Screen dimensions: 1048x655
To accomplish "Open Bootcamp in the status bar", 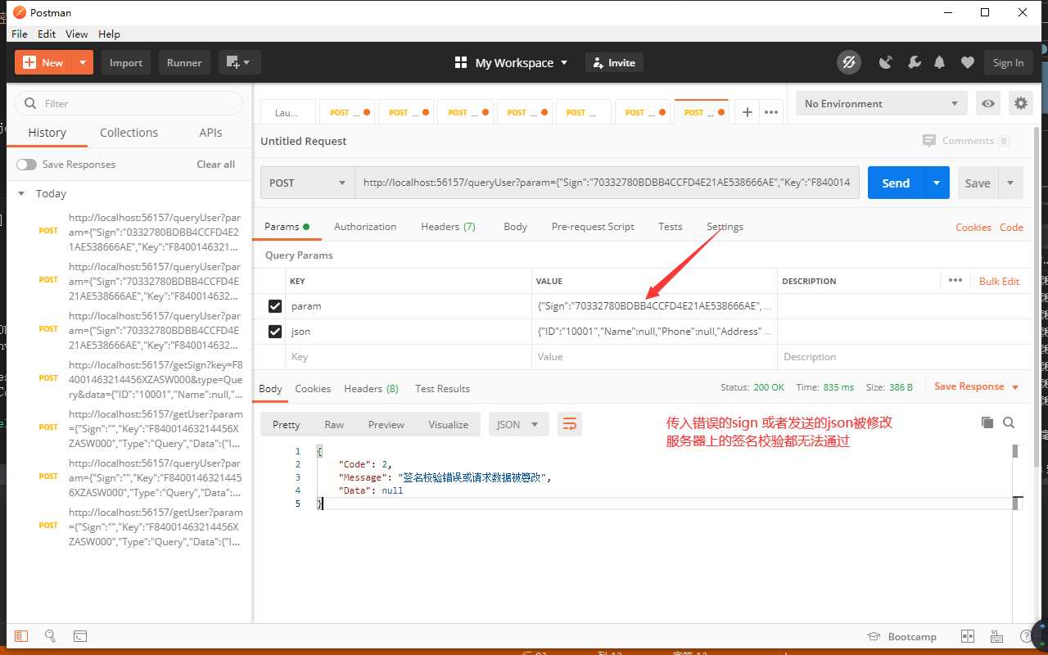I will pyautogui.click(x=901, y=637).
